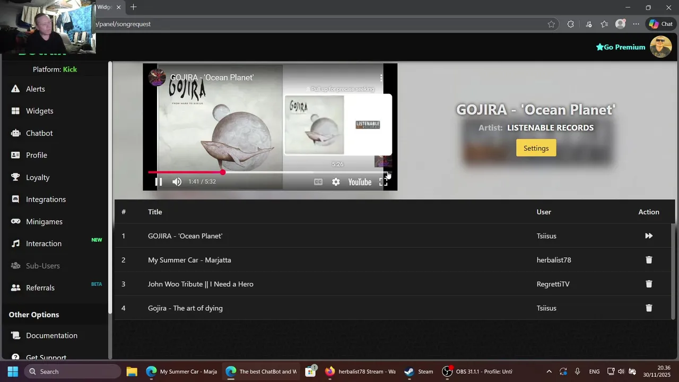Skip the current song GOJIRA - 'Ocean Planet'

(x=648, y=236)
